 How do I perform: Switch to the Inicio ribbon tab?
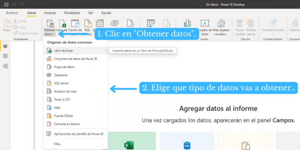[32, 13]
